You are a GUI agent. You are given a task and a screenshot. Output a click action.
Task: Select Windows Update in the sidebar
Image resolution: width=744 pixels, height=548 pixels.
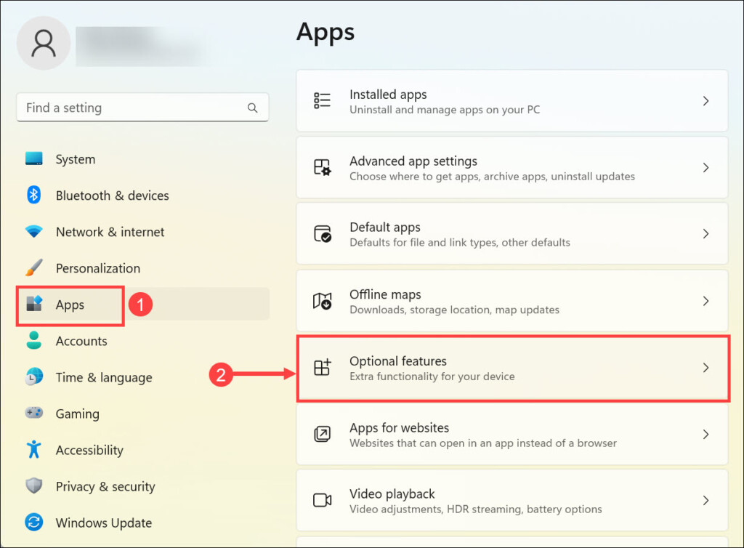(x=103, y=523)
